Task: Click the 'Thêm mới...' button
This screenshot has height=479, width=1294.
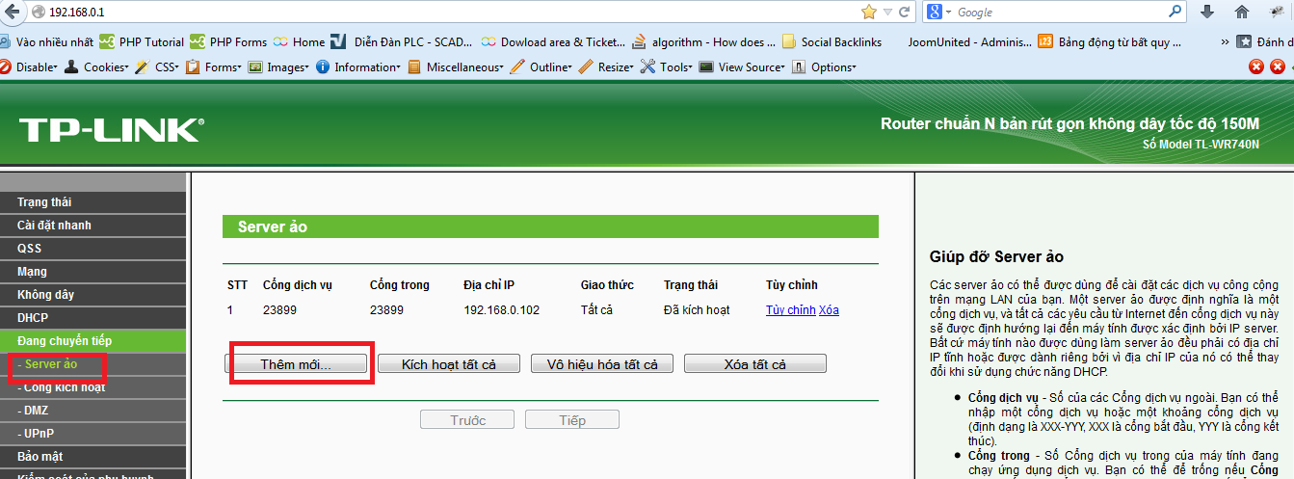Action: [296, 364]
